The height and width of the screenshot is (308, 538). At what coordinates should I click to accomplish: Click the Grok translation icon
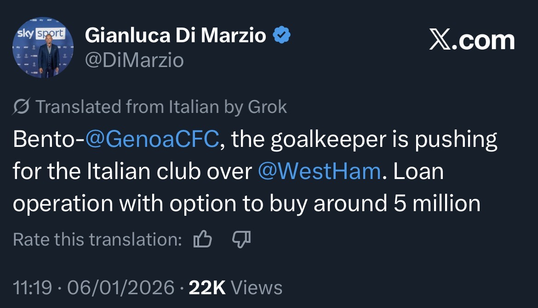click(x=22, y=107)
